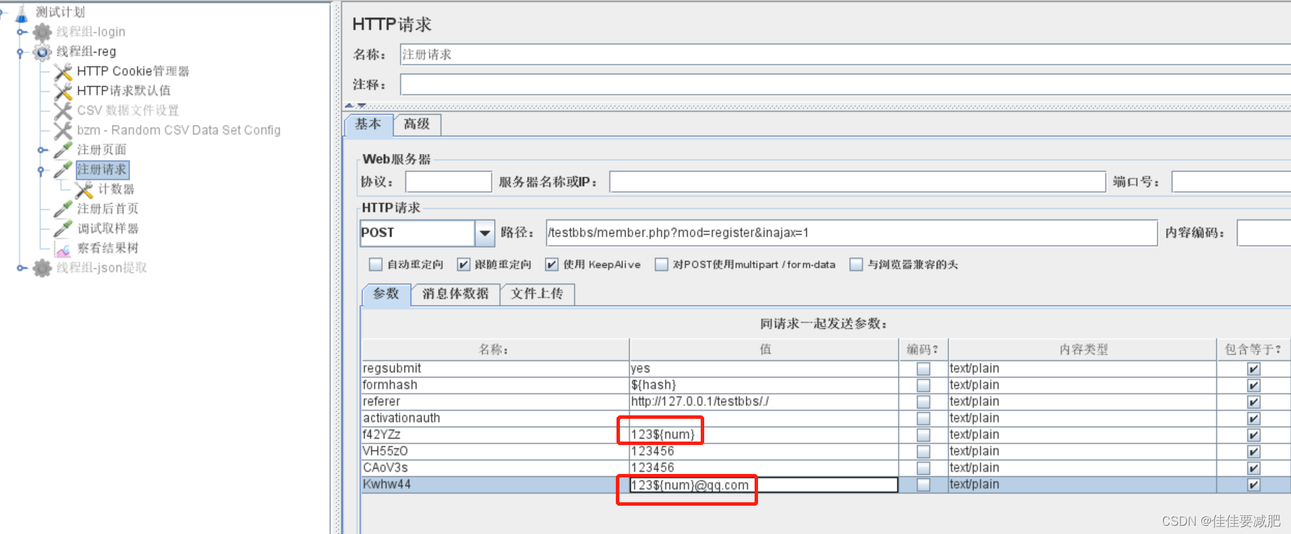The height and width of the screenshot is (534, 1291).
Task: Collapse the 线程组-reg tree node
Action: point(21,52)
